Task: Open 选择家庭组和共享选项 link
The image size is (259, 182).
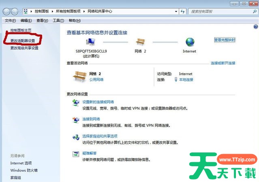Action: click(x=100, y=136)
